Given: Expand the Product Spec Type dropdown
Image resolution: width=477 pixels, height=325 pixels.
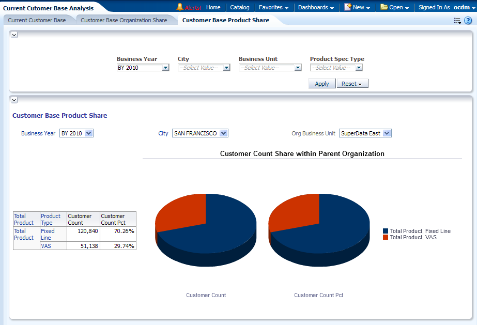Looking at the screenshot, I should coord(359,68).
